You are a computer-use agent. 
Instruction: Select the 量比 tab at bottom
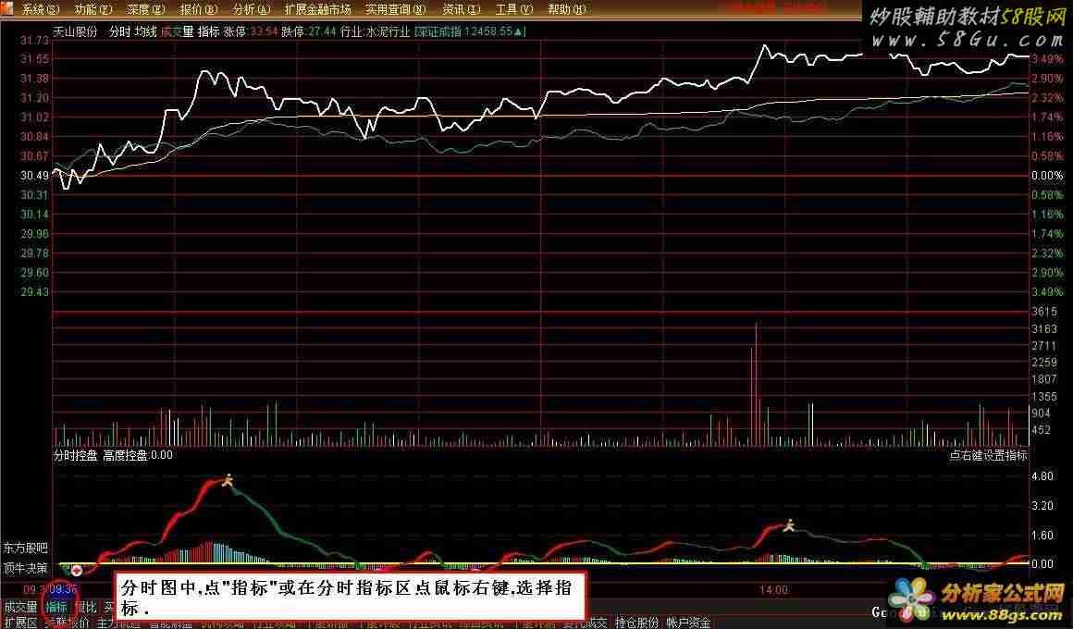85,607
